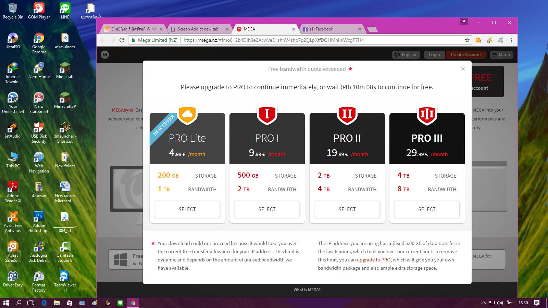Click the 'What is MEGA?' footer text
The image size is (548, 308).
coord(307,290)
